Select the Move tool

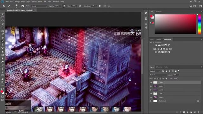[x=3, y=14]
